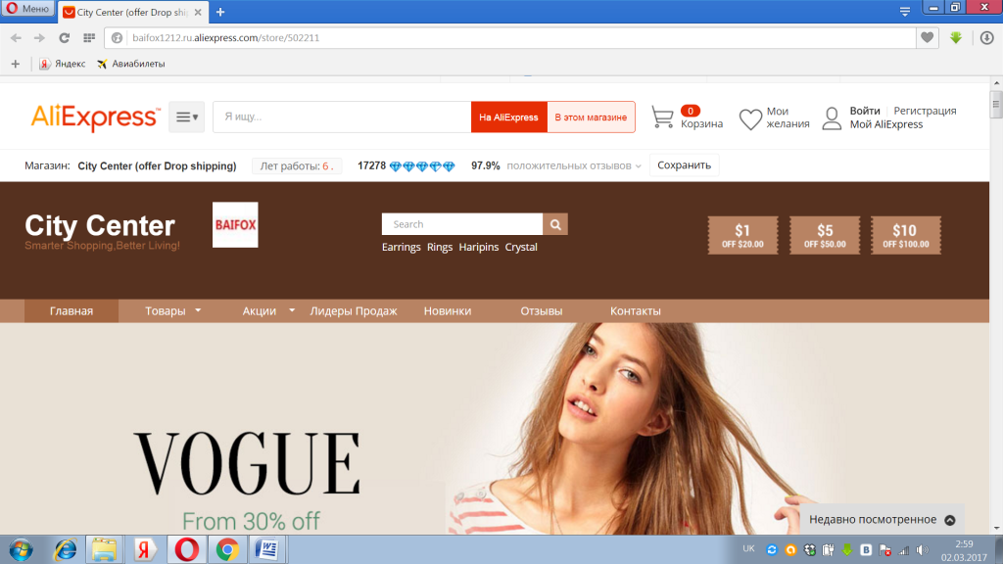Viewport: 1003px width, 564px height.
Task: Open the Лидеры Продаж tab
Action: [x=354, y=310]
